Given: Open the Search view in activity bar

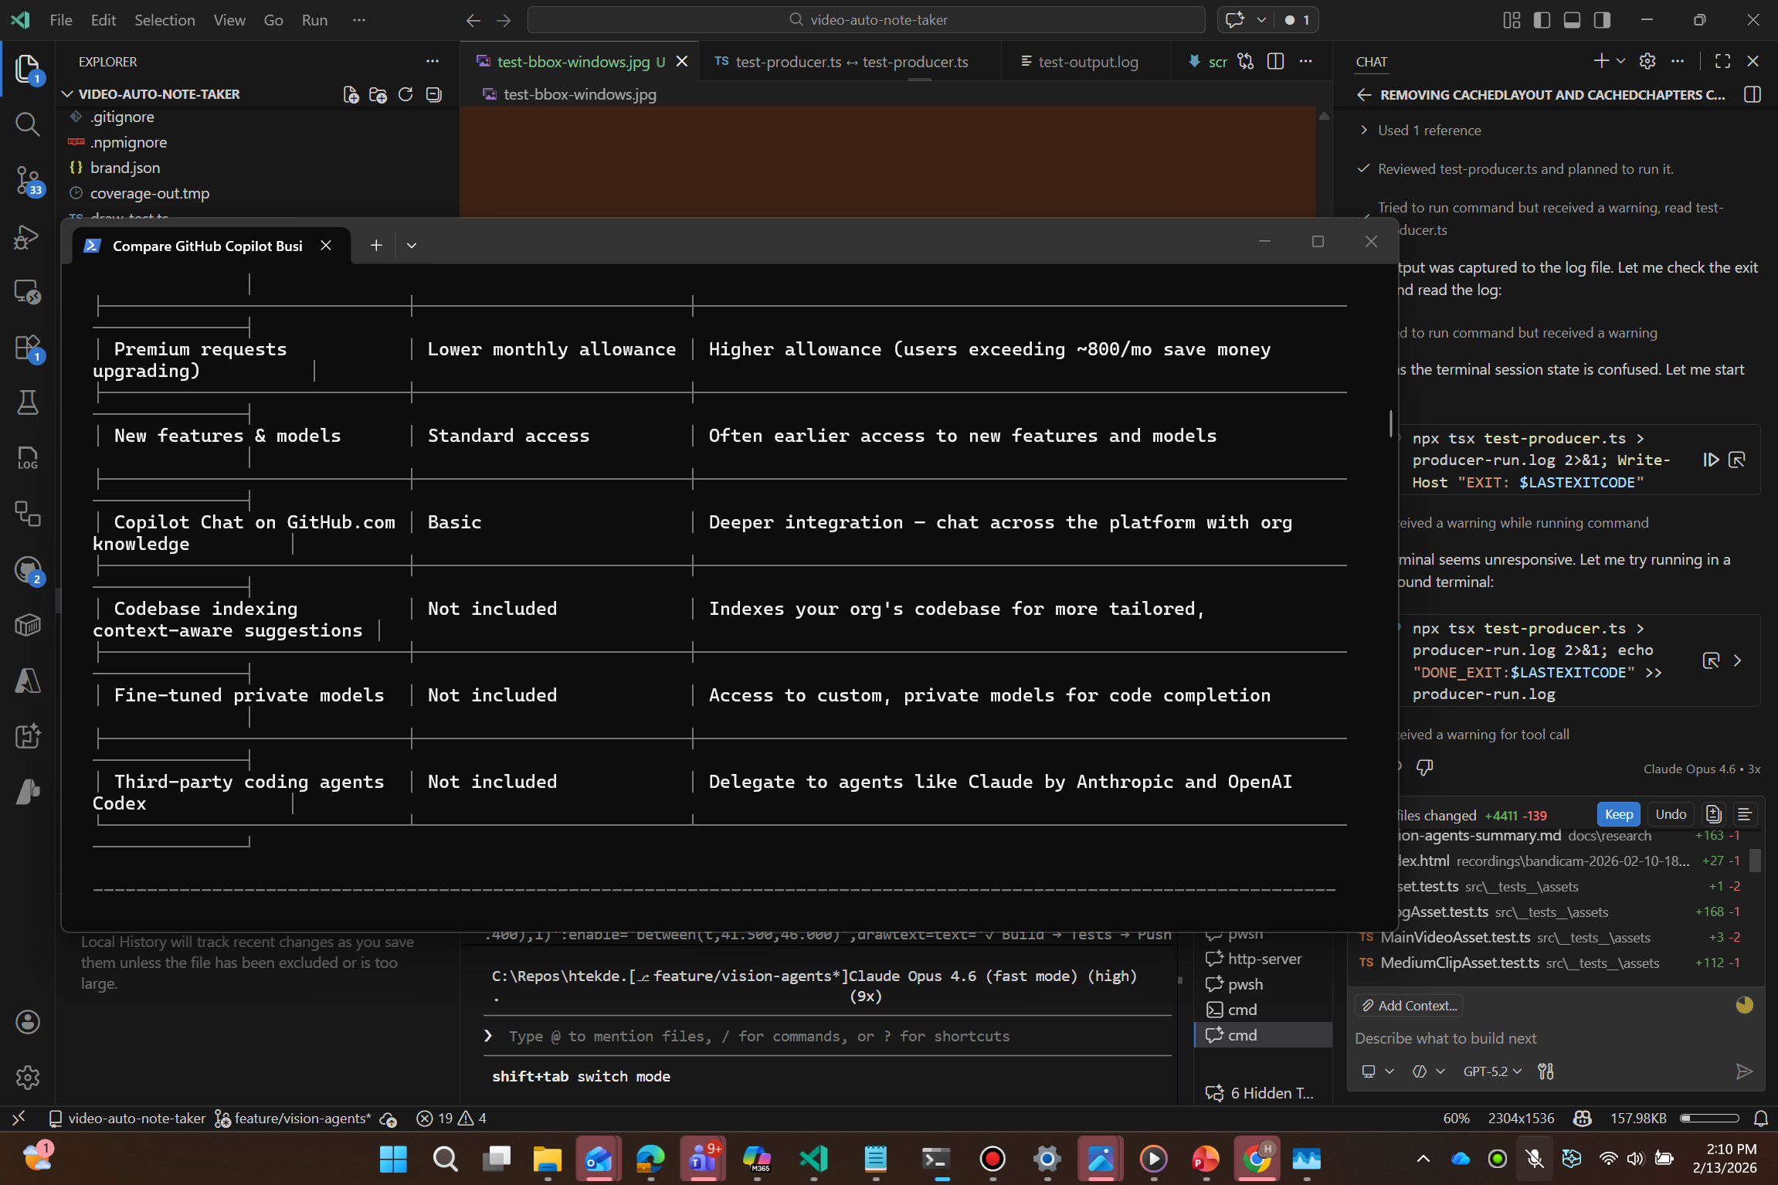Looking at the screenshot, I should click(28, 124).
